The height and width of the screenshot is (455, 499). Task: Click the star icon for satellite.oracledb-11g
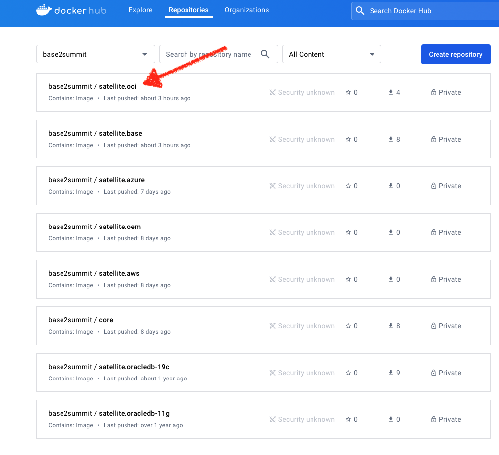coord(348,419)
